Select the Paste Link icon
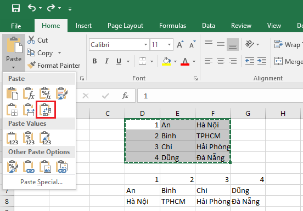The width and height of the screenshot is (303, 211). coord(29,167)
